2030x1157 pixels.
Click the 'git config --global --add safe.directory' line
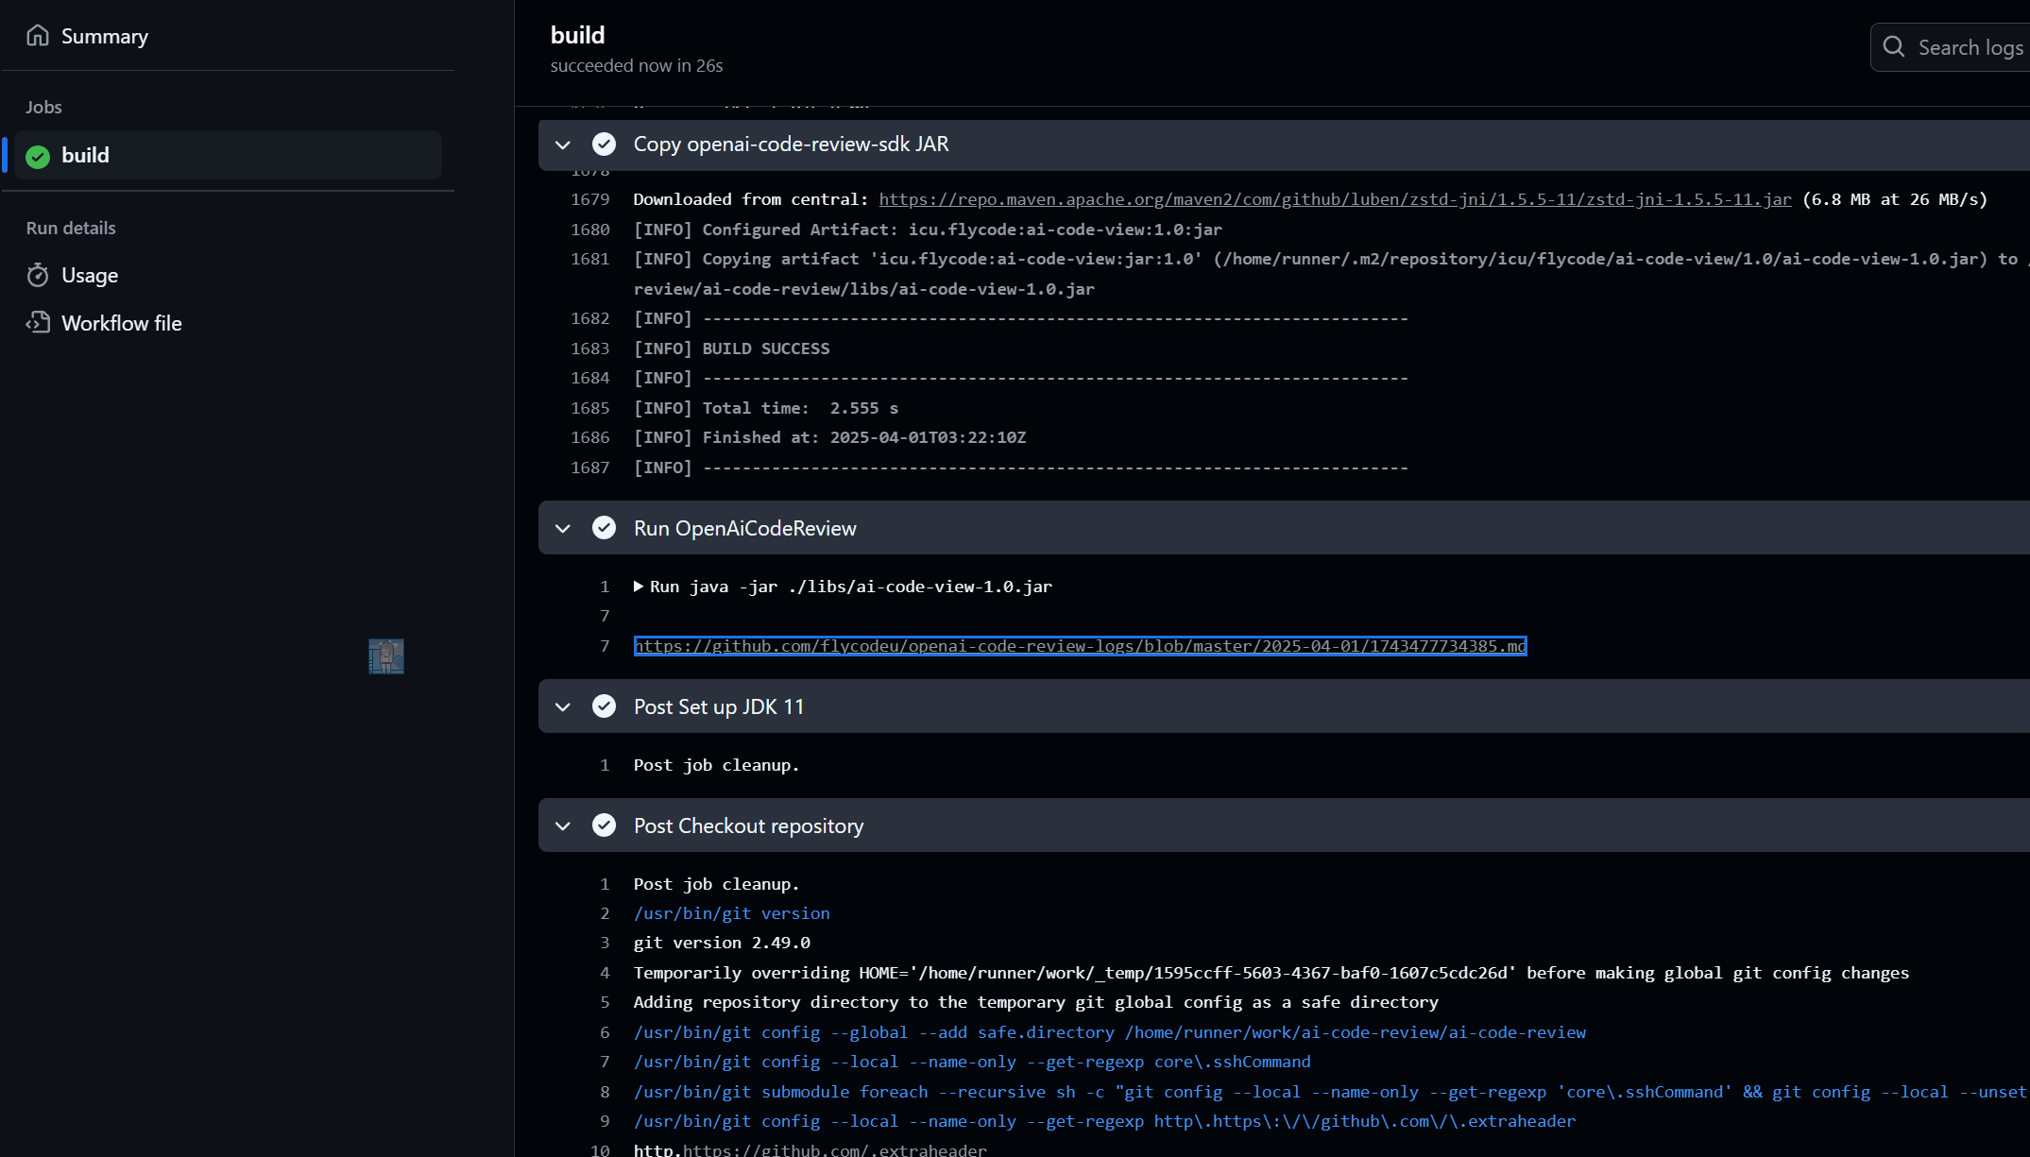(x=1110, y=1032)
